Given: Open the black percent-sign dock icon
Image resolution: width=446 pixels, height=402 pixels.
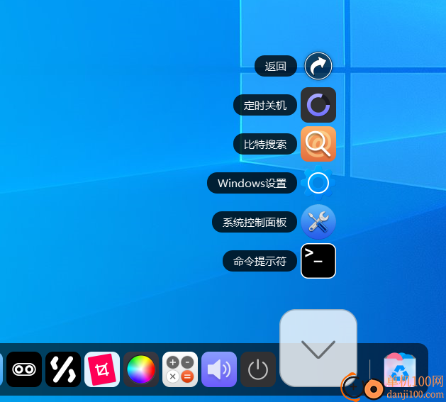Looking at the screenshot, I should pos(63,369).
